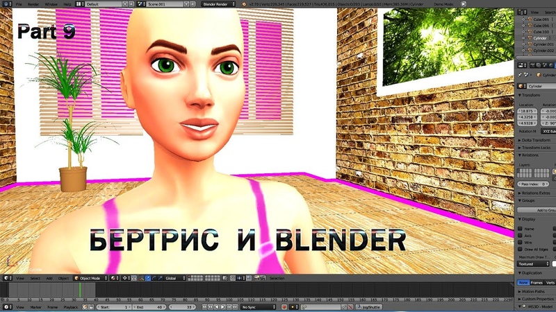Open the Render menu
556x312 pixels.
pyautogui.click(x=33, y=4)
